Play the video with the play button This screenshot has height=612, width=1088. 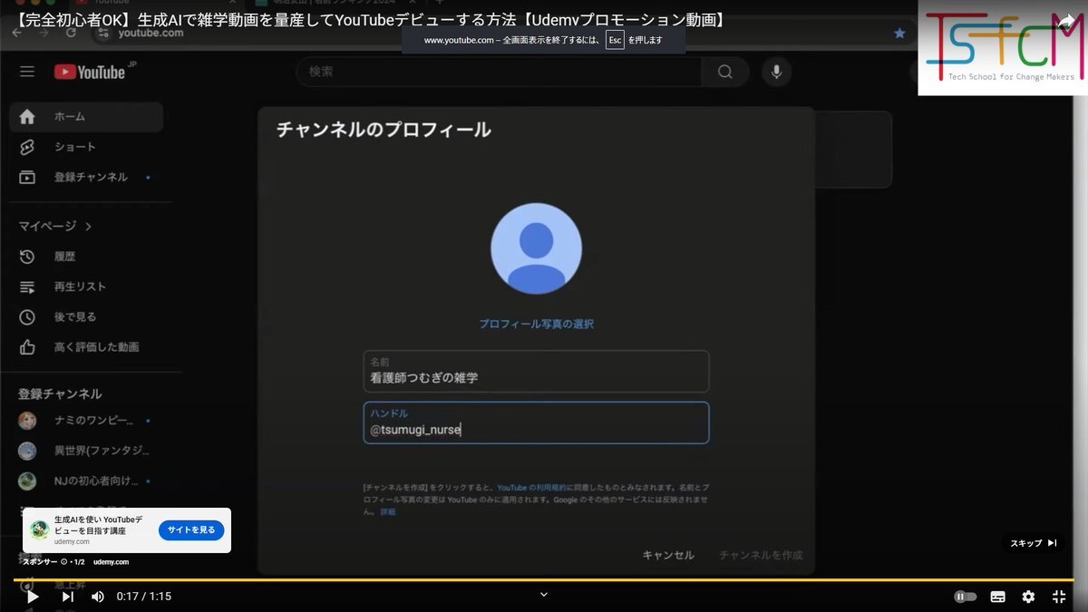33,597
